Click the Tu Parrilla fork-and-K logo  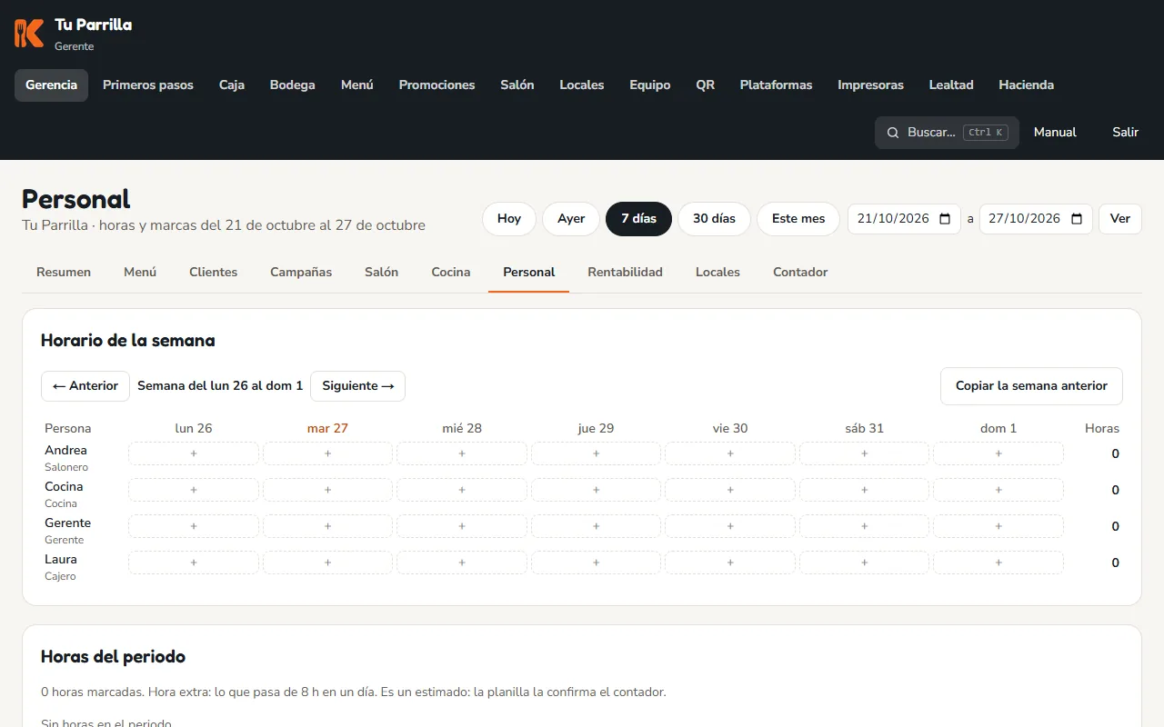[x=29, y=33]
